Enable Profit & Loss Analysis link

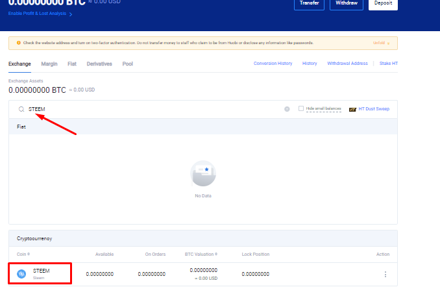point(38,14)
